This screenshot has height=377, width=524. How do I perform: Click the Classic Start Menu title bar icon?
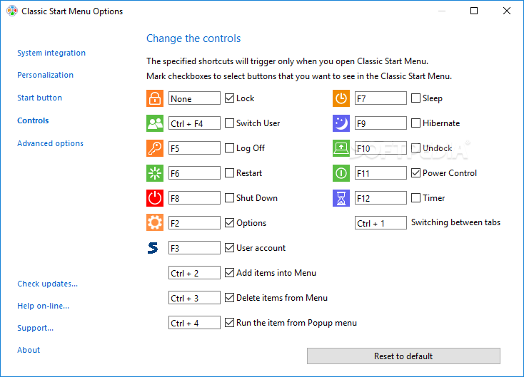11,11
